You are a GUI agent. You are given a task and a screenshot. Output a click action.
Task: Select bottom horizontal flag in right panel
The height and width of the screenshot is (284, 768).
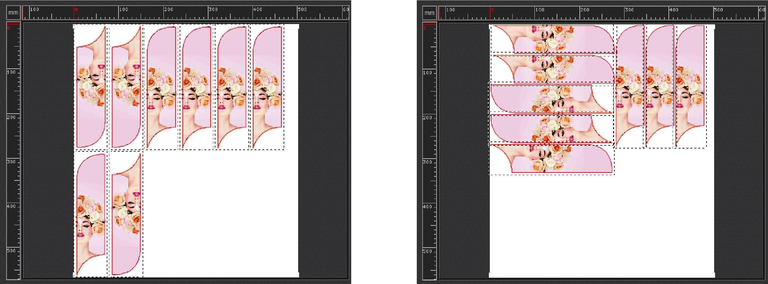(552, 159)
